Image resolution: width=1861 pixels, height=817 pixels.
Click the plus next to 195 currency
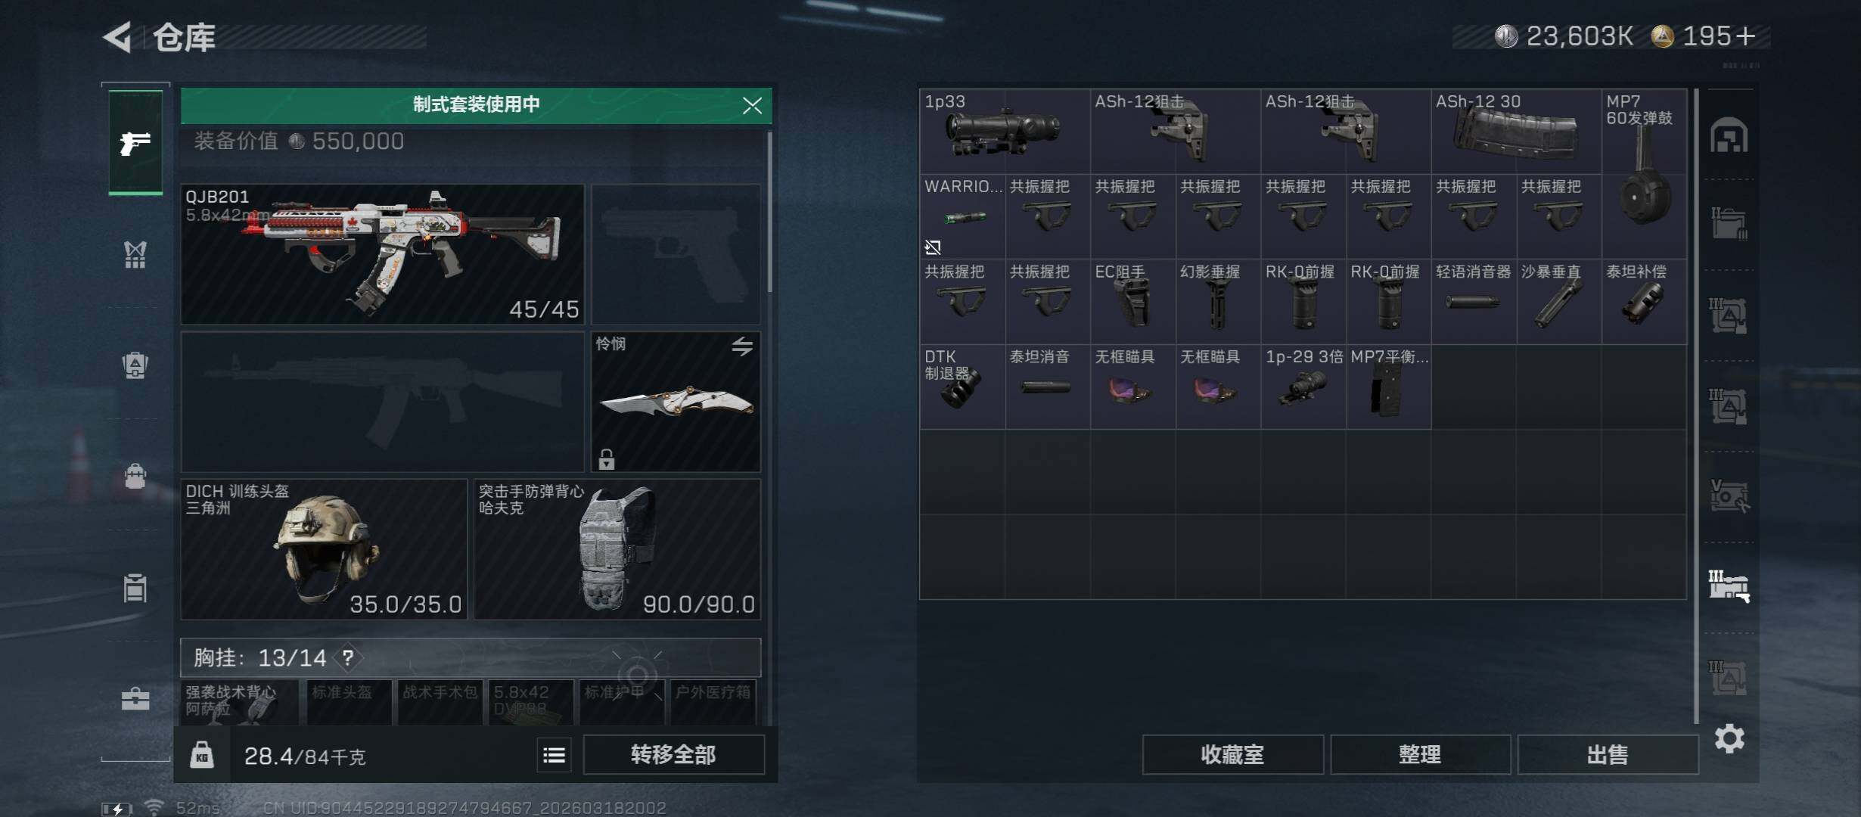(1745, 36)
